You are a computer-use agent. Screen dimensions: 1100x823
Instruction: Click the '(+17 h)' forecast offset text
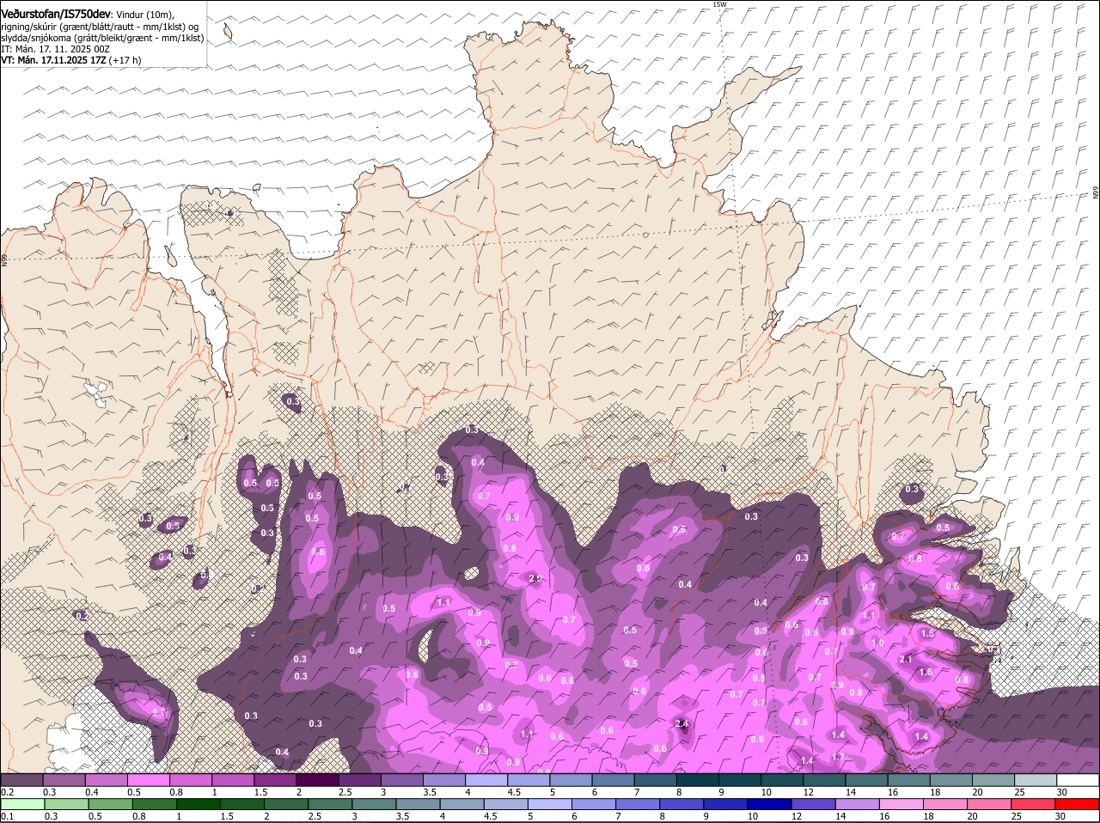point(125,60)
